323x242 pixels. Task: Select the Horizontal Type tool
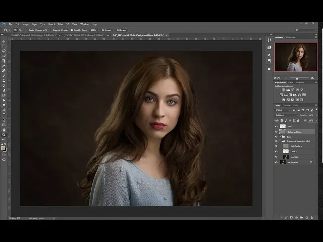[x=4, y=115]
